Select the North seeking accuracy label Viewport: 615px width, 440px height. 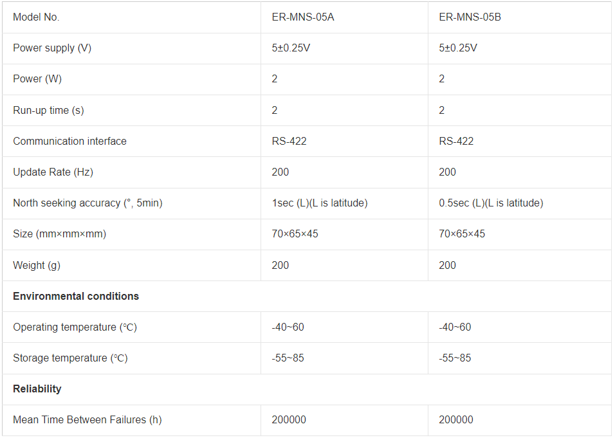(87, 203)
